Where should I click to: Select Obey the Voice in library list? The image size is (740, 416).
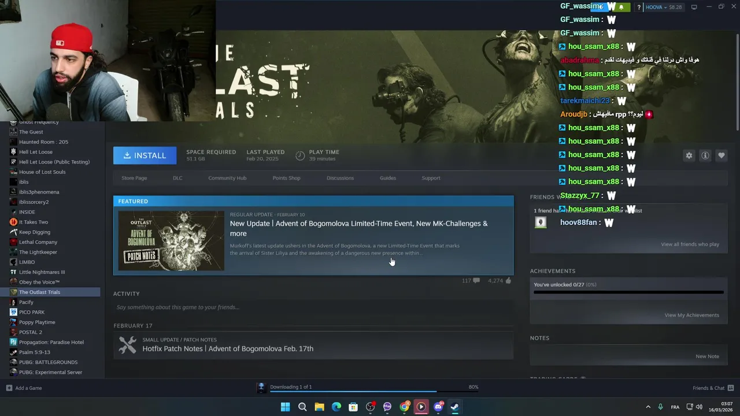pos(39,282)
